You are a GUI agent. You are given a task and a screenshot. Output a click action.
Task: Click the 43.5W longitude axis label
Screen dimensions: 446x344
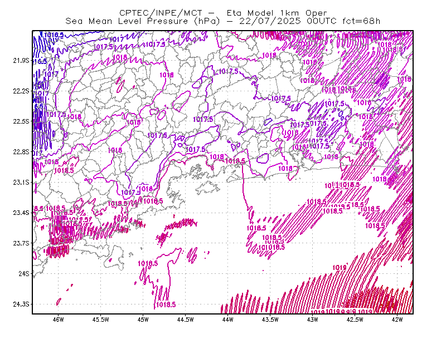pyautogui.click(x=270, y=320)
